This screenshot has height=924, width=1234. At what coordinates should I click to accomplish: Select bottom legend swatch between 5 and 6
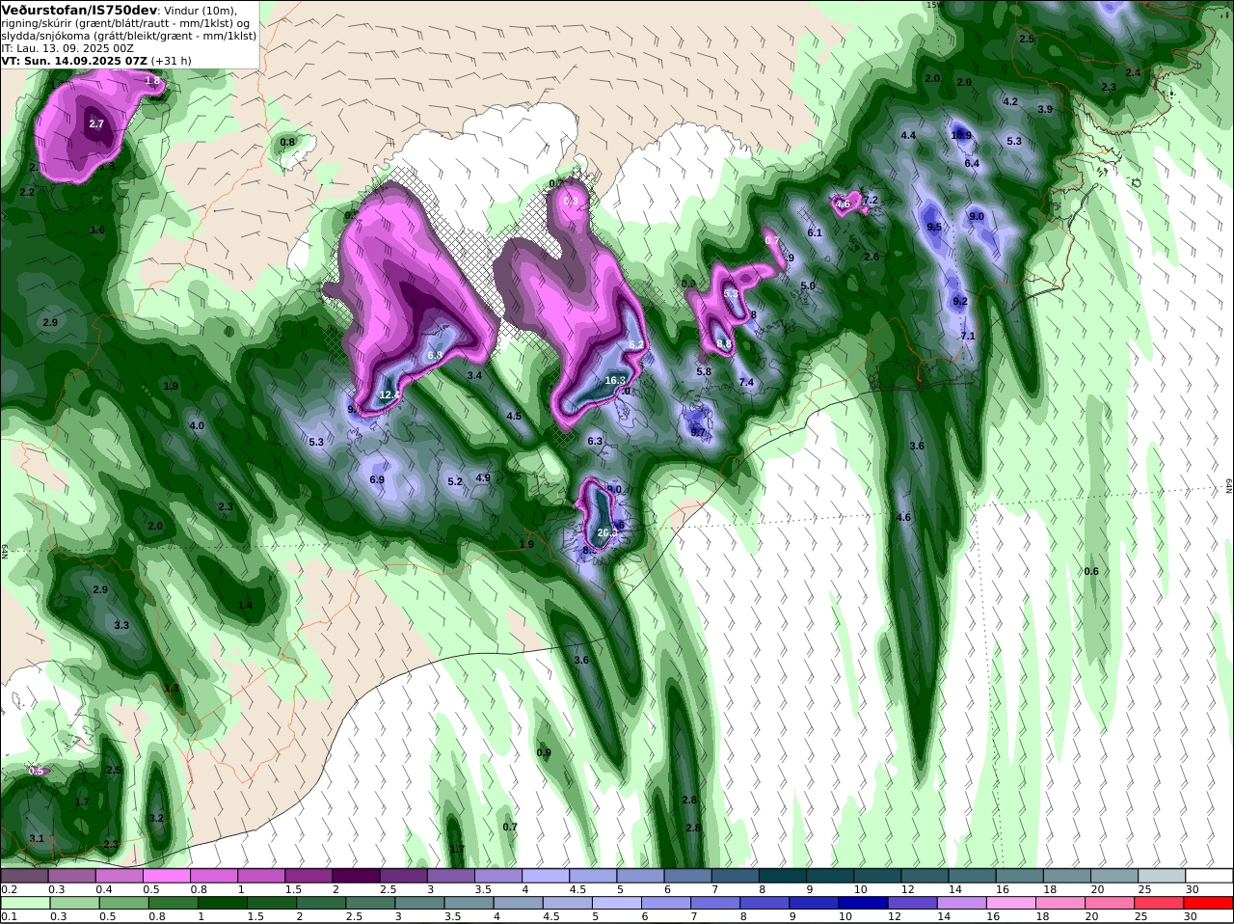617,903
